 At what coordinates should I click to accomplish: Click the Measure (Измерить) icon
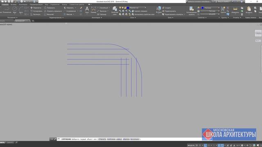point(235,10)
